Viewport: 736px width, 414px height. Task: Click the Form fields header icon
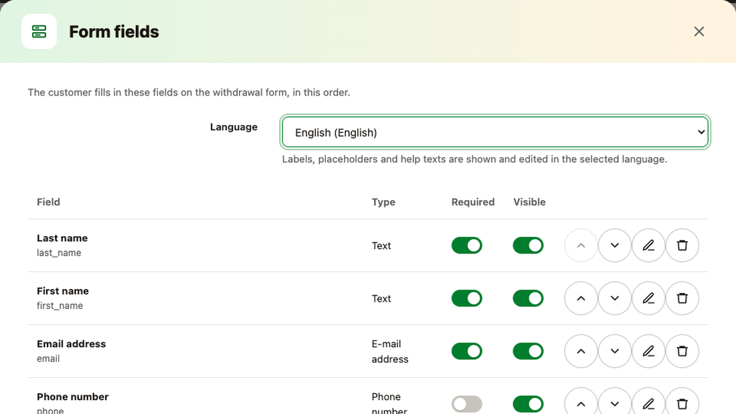[x=39, y=31]
